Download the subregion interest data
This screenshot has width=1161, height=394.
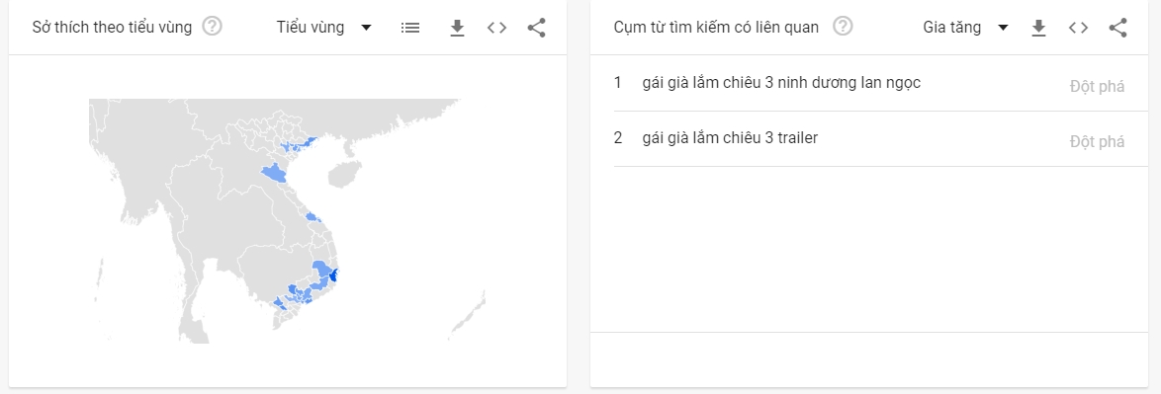click(x=458, y=28)
